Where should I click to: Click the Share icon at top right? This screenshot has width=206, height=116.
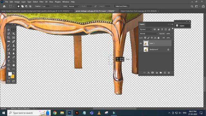click(x=203, y=6)
